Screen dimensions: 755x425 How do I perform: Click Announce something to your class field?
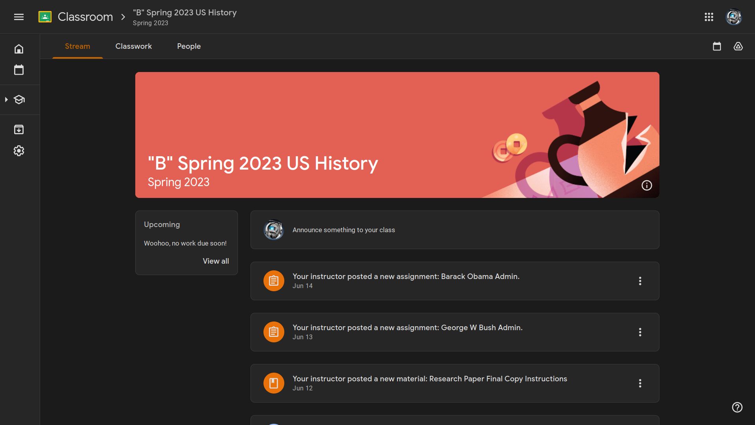click(x=455, y=229)
